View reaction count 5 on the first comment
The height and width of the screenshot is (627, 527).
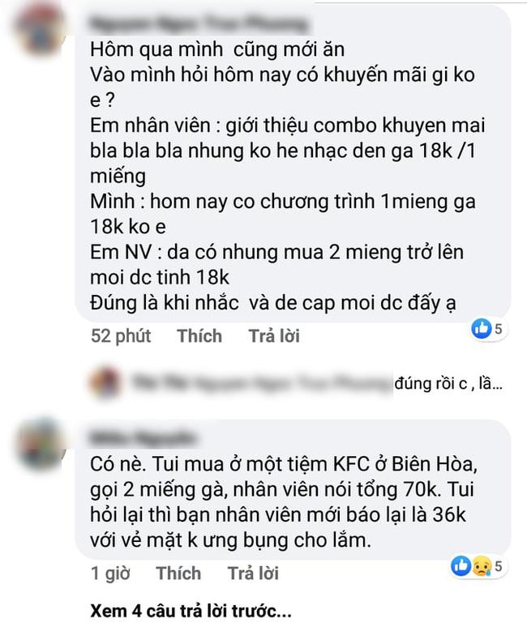(x=498, y=329)
